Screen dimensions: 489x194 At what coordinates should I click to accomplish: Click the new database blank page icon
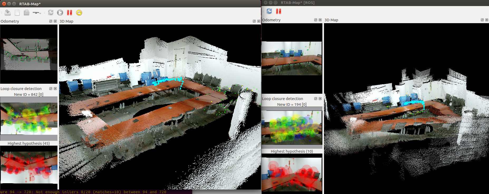[x=17, y=13]
